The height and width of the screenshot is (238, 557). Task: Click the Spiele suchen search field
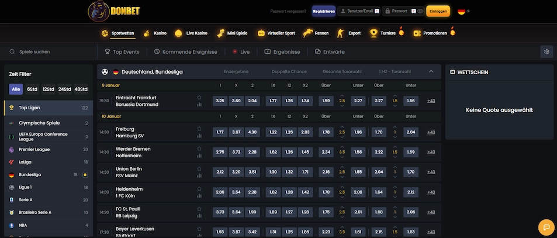pyautogui.click(x=50, y=52)
